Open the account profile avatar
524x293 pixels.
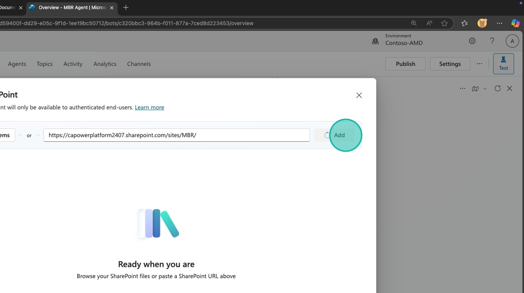(512, 41)
